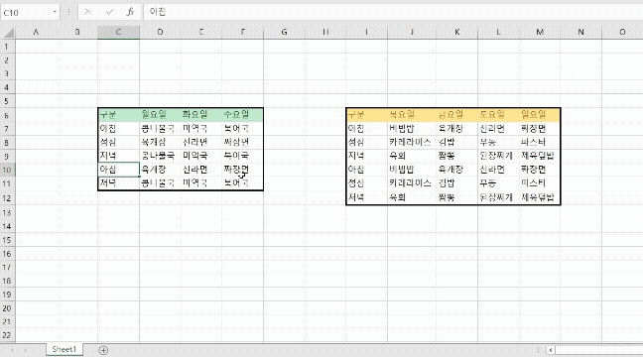The height and width of the screenshot is (357, 643).
Task: Select cell L9 된장찌개
Action: [x=498, y=156]
